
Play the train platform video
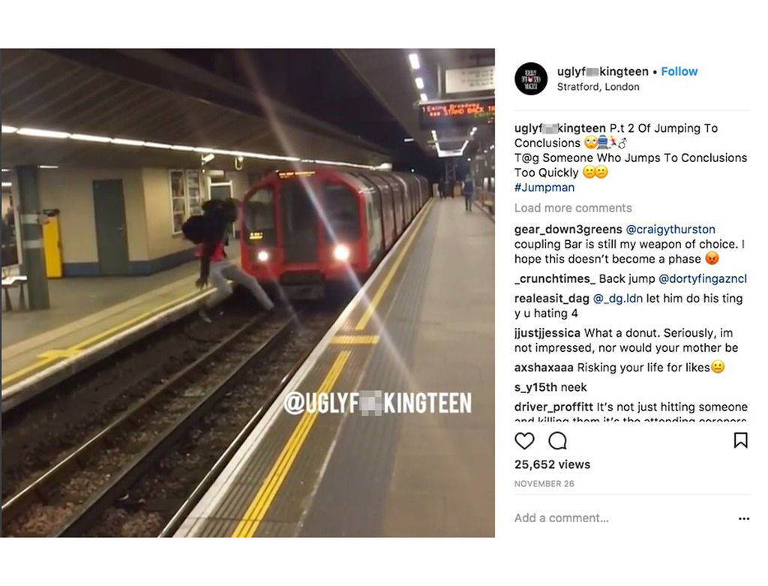pyautogui.click(x=247, y=293)
